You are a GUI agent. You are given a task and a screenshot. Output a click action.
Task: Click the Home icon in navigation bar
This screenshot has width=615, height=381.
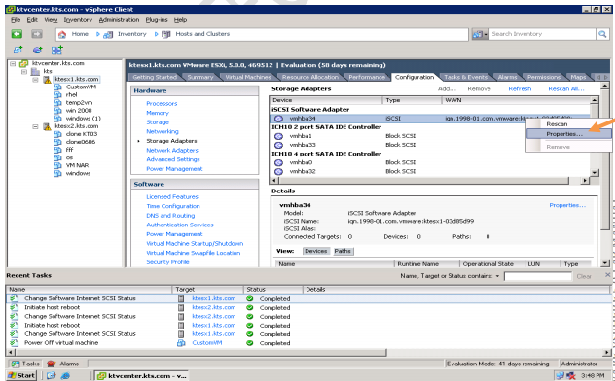pyautogui.click(x=62, y=34)
